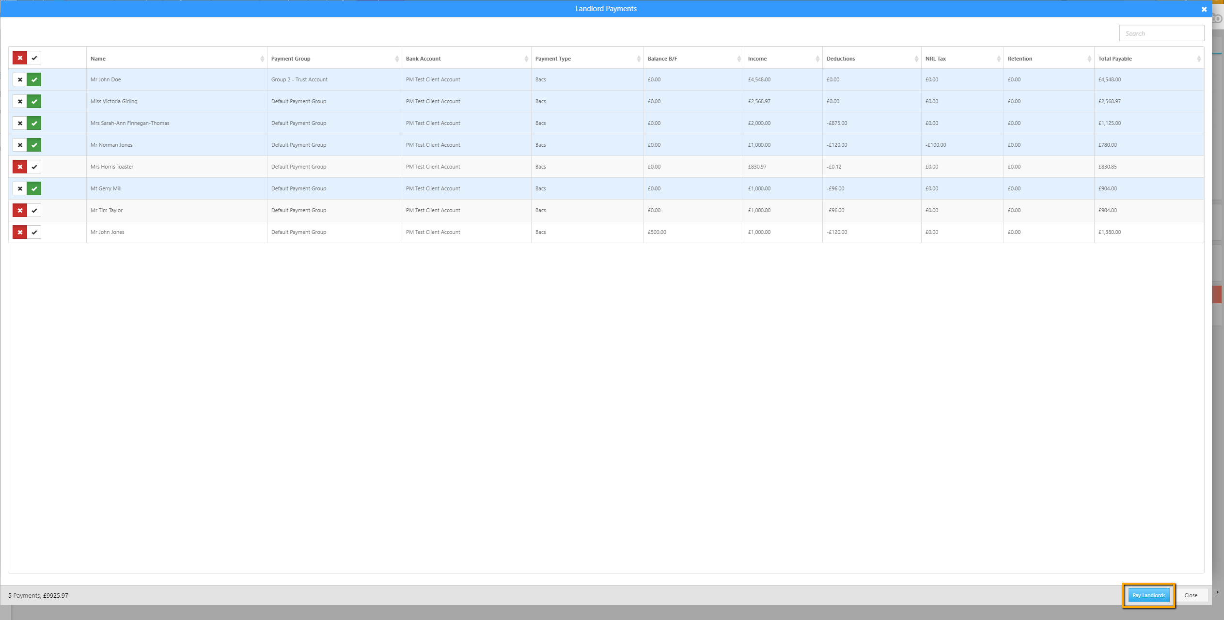The image size is (1224, 620).
Task: Click the Deductions column header
Action: point(841,59)
